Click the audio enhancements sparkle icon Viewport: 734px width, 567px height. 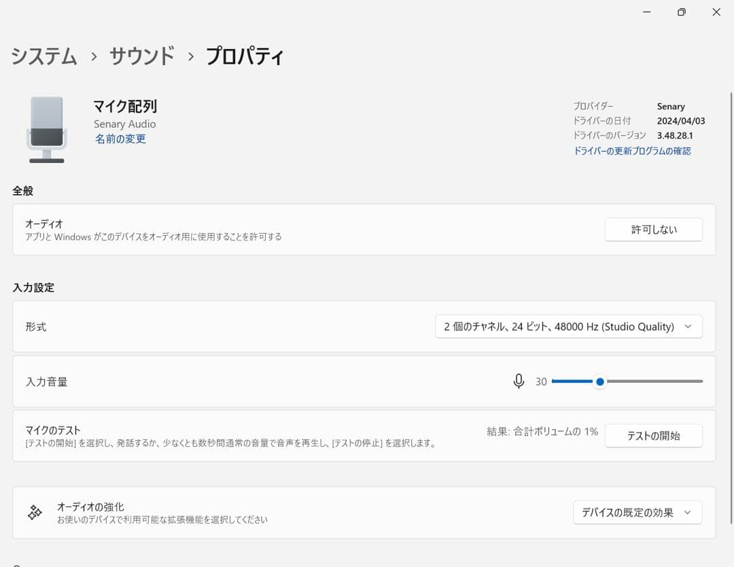[x=35, y=512]
